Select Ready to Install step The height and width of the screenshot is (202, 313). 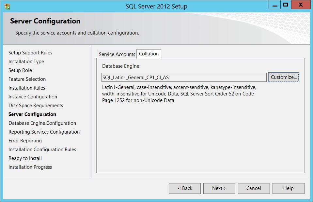point(25,158)
